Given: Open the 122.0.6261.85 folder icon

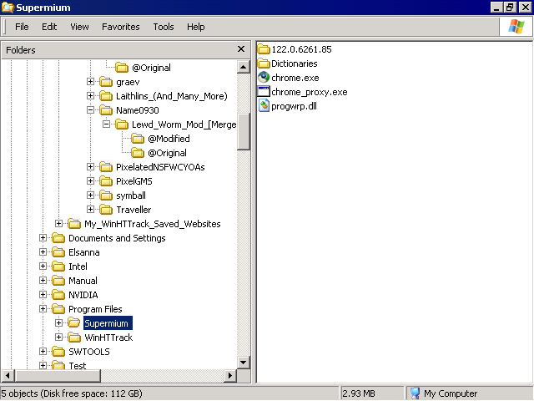Looking at the screenshot, I should click(x=264, y=49).
